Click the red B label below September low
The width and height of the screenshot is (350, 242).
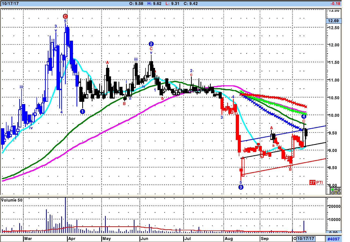click(290, 169)
